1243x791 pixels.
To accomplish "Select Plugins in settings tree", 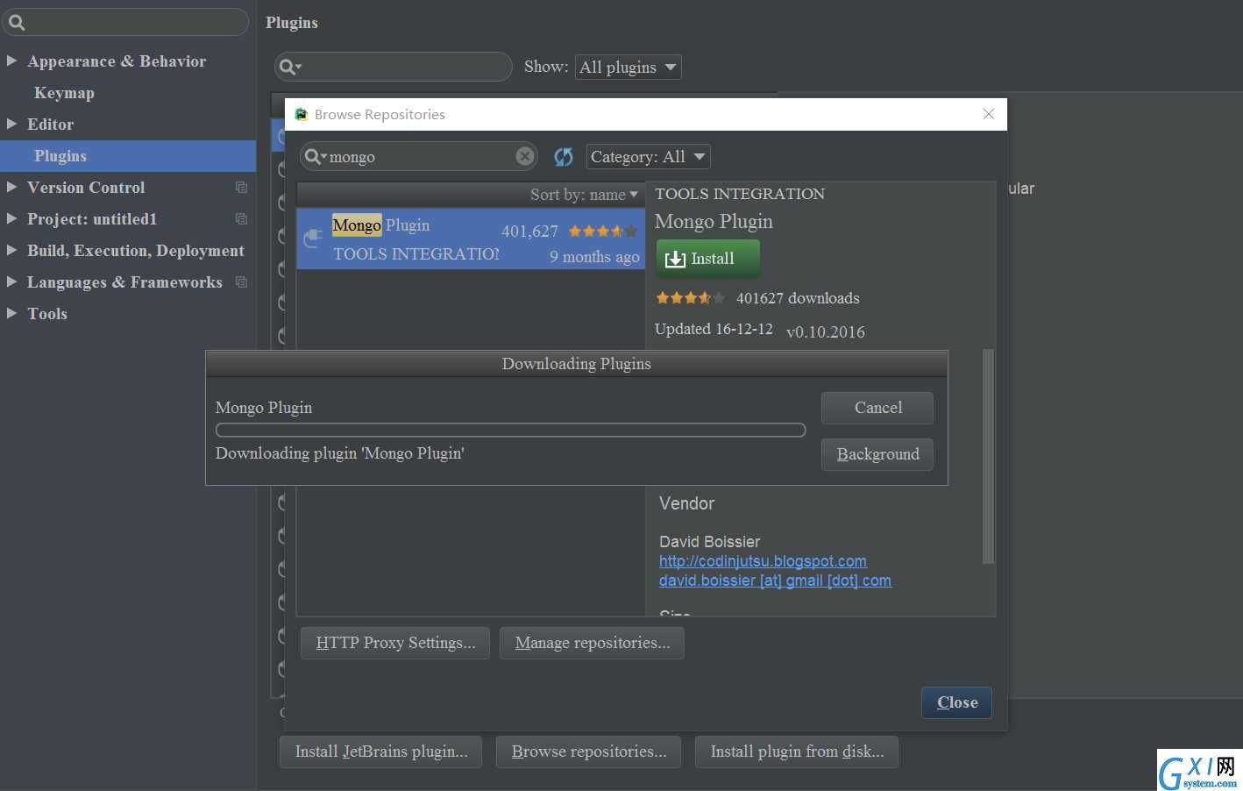I will [128, 156].
